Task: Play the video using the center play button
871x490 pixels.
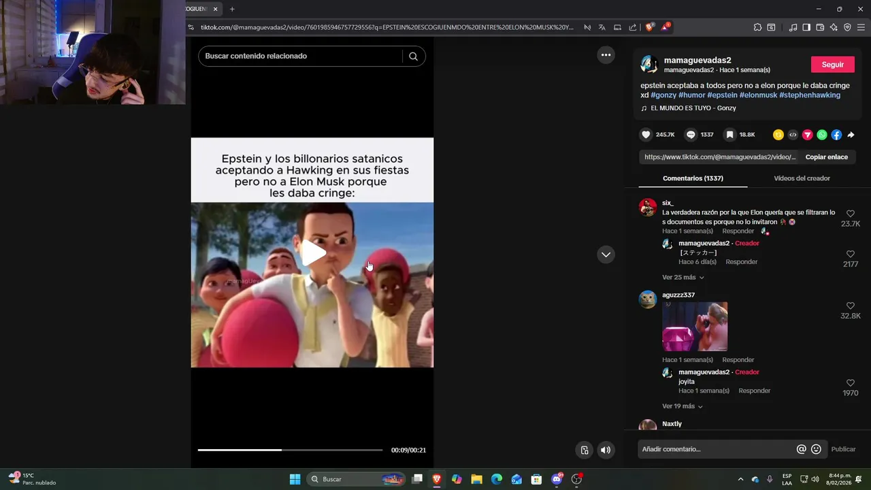Action: (x=313, y=252)
